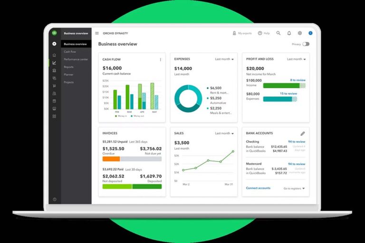Open Performance center menu item
Image resolution: width=365 pixels, height=243 pixels.
pos(76,59)
